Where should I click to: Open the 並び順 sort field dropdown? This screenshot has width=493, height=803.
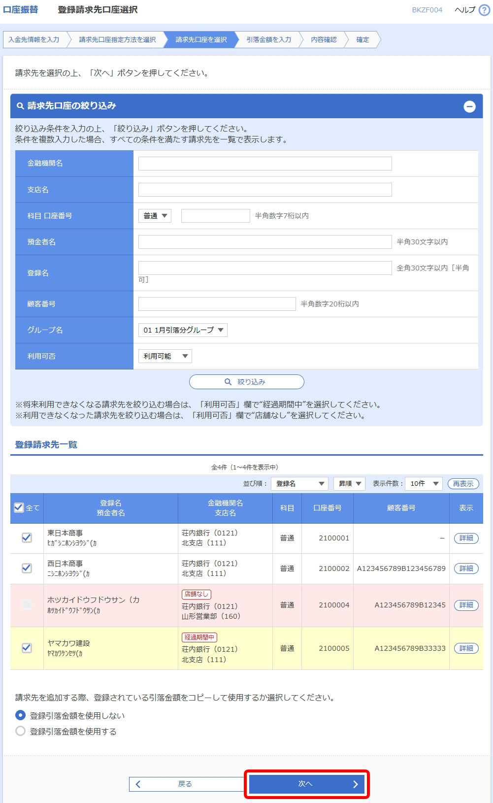click(x=299, y=484)
